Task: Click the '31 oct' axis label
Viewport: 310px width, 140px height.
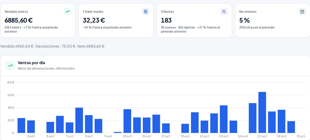Action: click(301, 136)
